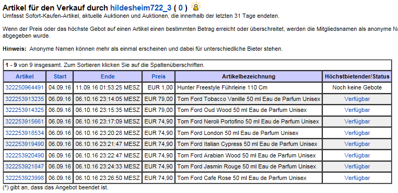Open item number 322250964491
This screenshot has height=193, width=398.
pyautogui.click(x=25, y=88)
